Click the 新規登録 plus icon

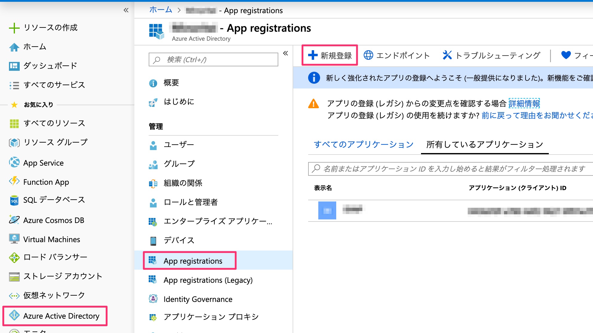coord(313,55)
